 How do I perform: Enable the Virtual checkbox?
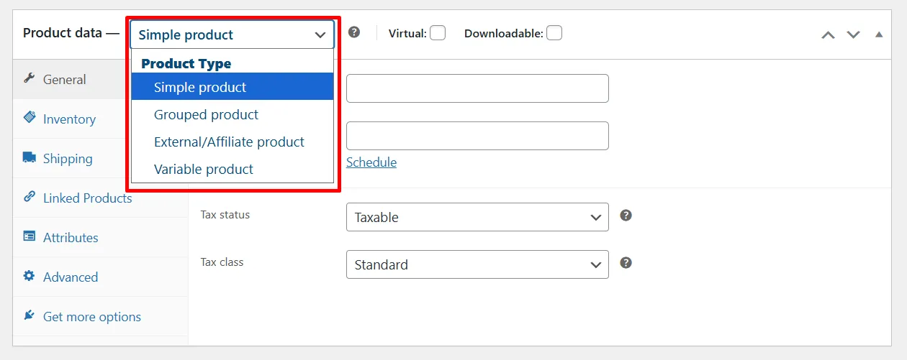[438, 33]
